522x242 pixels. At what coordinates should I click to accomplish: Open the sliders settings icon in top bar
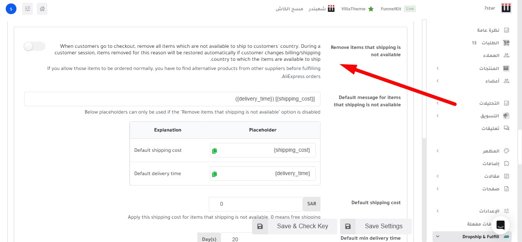(x=28, y=8)
